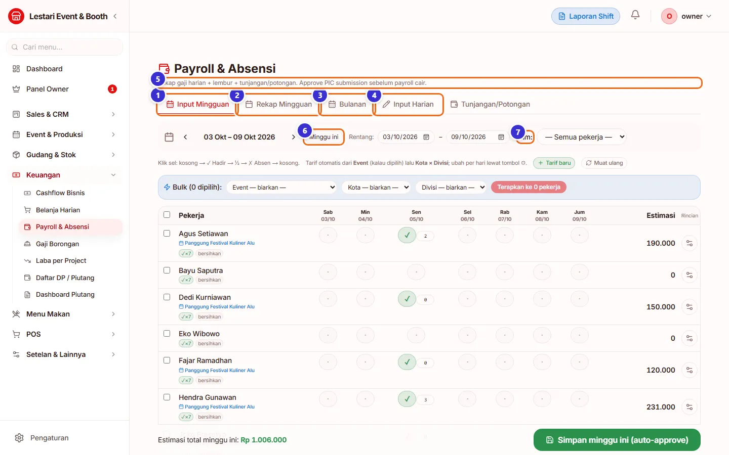729x455 pixels.
Task: Toggle Agus Setiawan's Sen 05/10 attendance cell
Action: (407, 235)
